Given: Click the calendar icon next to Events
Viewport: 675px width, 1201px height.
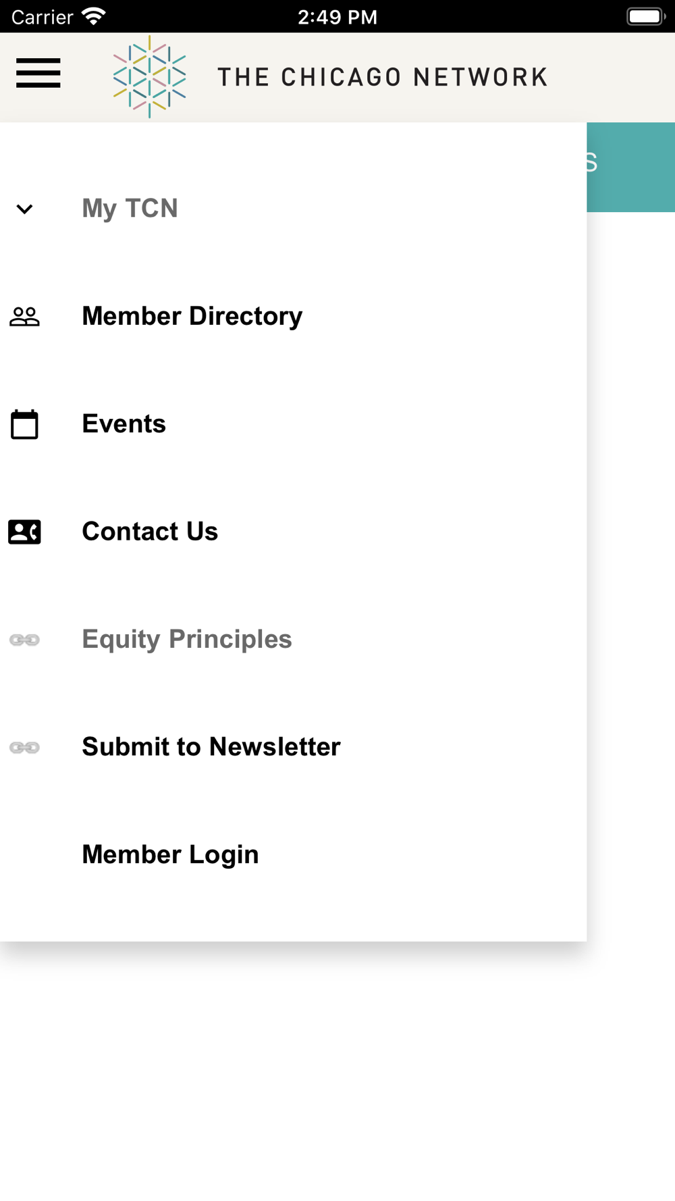Looking at the screenshot, I should pyautogui.click(x=25, y=424).
